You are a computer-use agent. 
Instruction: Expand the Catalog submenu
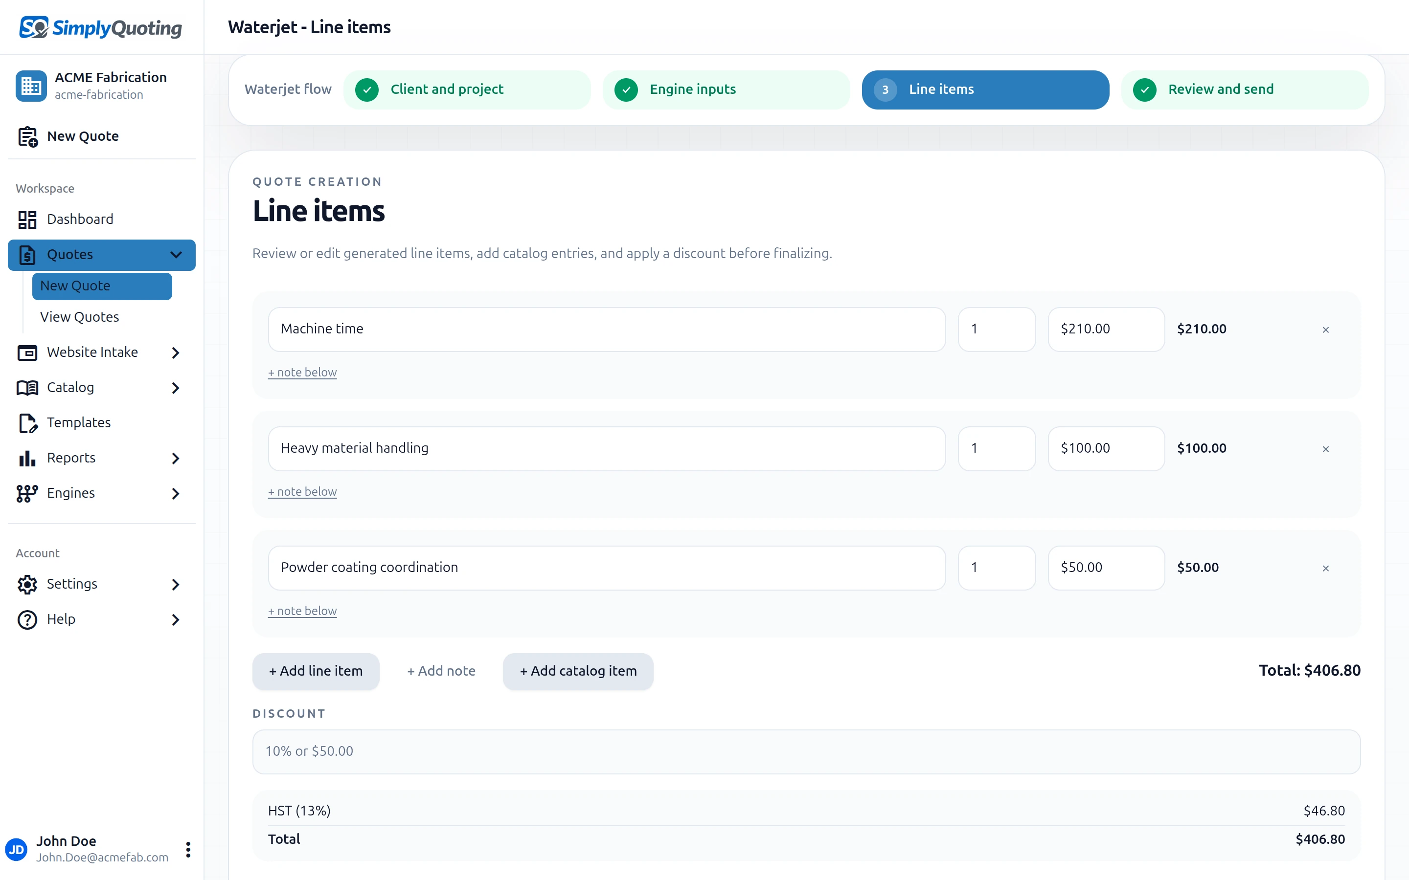[x=176, y=388]
